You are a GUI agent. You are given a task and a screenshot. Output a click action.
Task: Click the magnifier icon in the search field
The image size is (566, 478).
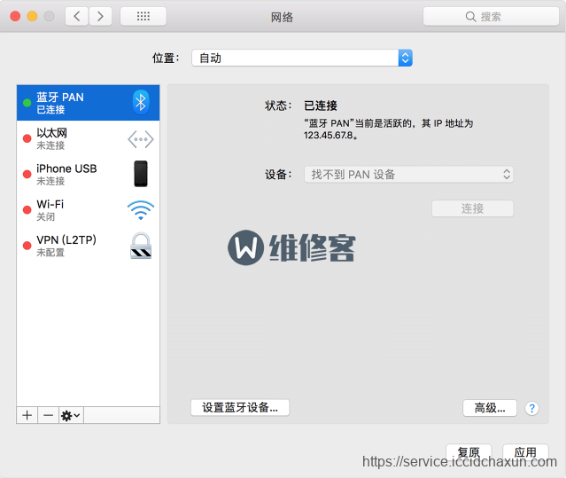(x=470, y=17)
